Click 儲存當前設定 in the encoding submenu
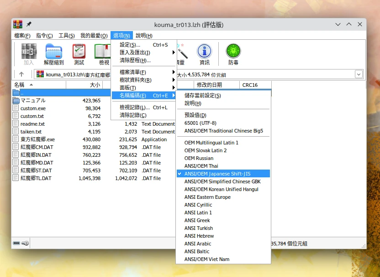This screenshot has width=380, height=277. 202,96
